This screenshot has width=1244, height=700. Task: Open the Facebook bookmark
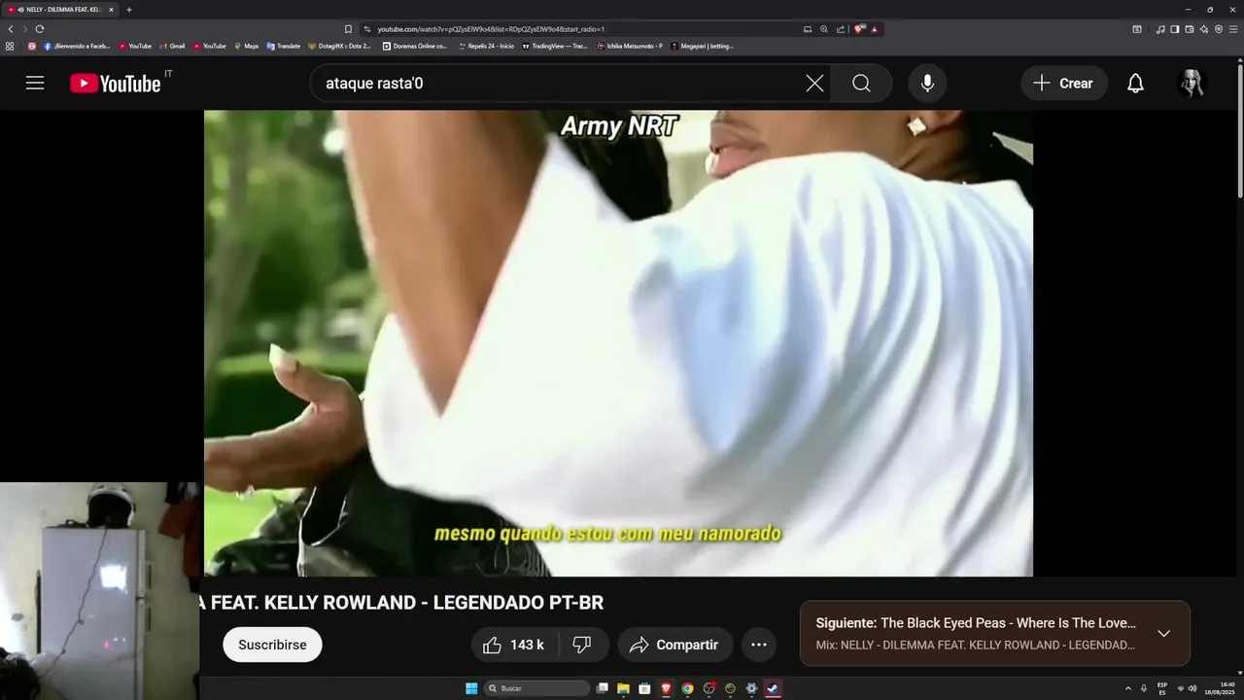(77, 46)
